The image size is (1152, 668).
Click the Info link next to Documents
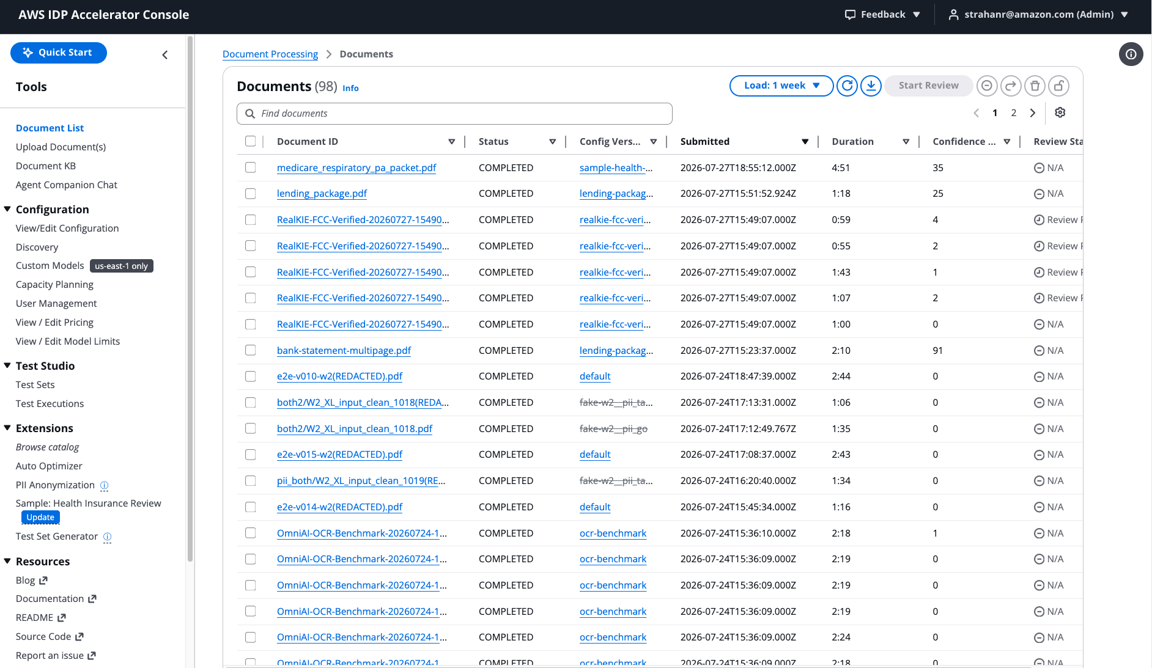click(350, 89)
